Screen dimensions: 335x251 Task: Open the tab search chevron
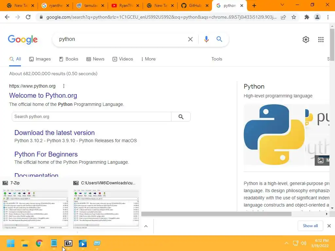point(282,5)
